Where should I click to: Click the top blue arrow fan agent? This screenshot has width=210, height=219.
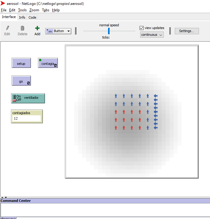(156, 96)
